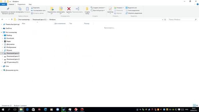This screenshot has height=112, width=199.
Task: Select Музыка in the navigation pane
Action: pyautogui.click(x=9, y=50)
